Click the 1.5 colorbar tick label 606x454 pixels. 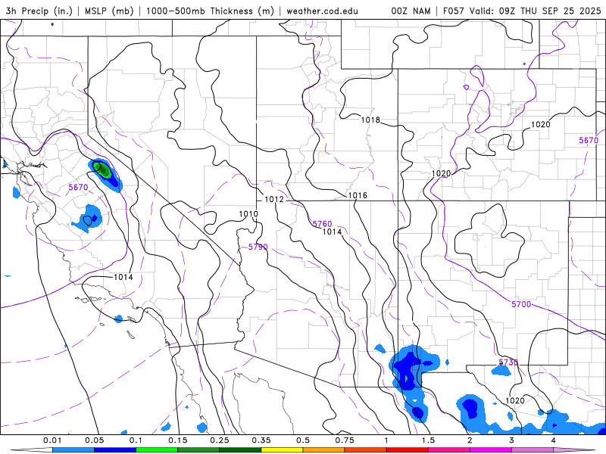coord(428,440)
